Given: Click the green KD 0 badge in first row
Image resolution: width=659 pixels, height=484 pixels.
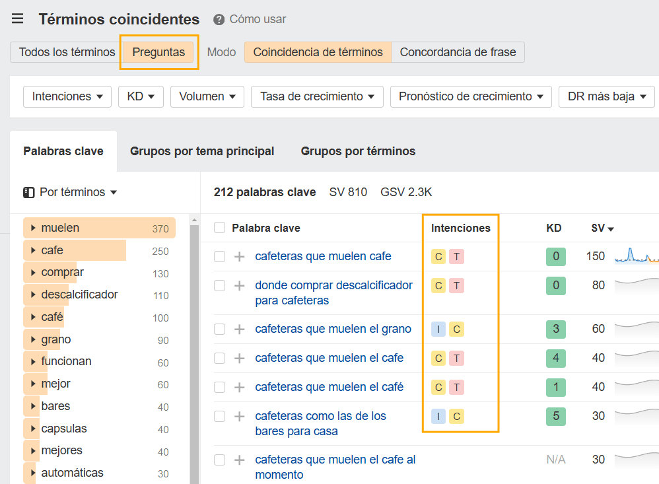Looking at the screenshot, I should 555,257.
